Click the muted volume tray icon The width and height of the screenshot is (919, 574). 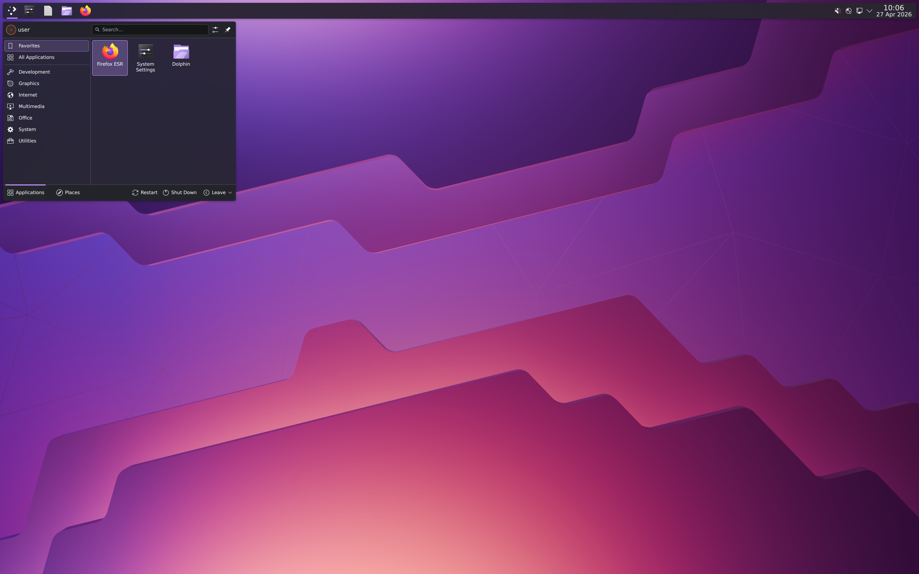pyautogui.click(x=838, y=11)
